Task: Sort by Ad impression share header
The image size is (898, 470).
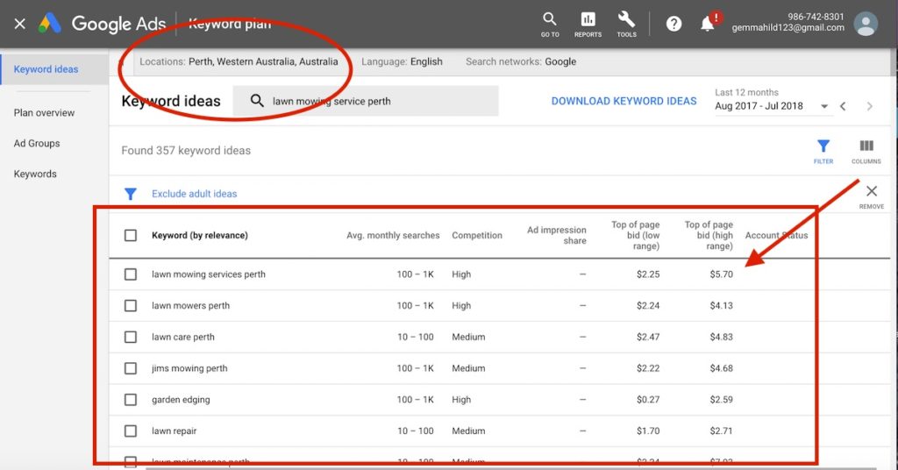Action: (556, 235)
